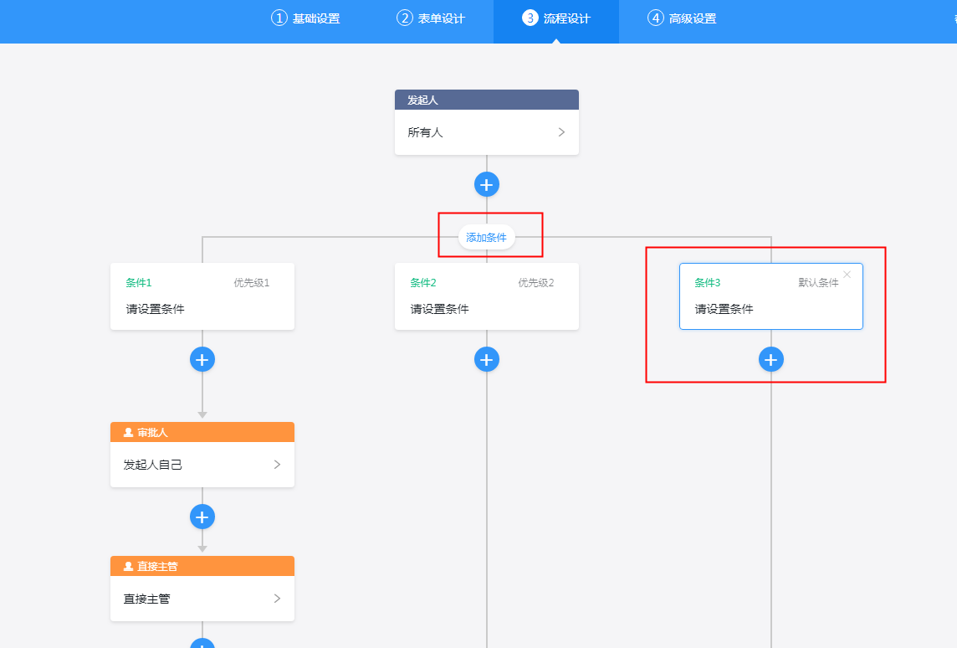Open 直接主管 approver settings chevron
This screenshot has height=648, width=957.
277,598
